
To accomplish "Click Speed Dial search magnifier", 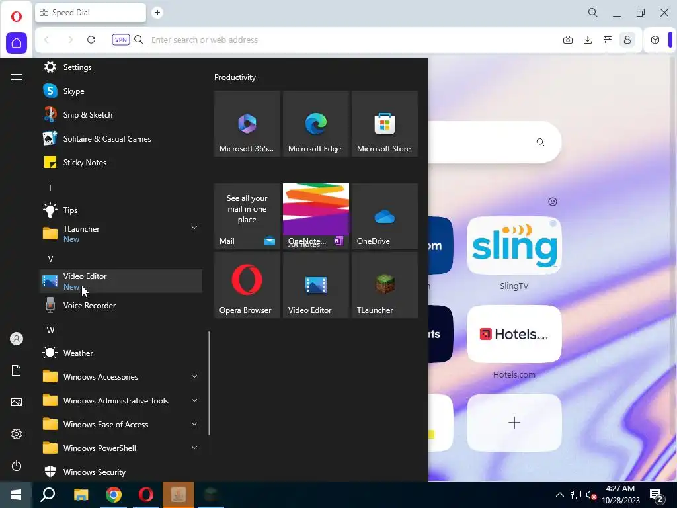I will coord(541,142).
